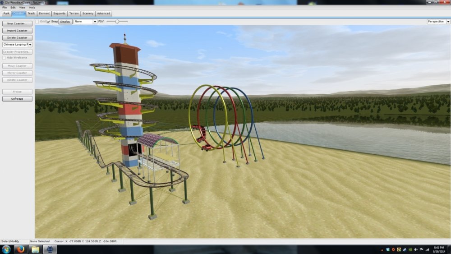Switch to the Supports tab
Viewport: 451px width, 254px height.
coord(59,14)
